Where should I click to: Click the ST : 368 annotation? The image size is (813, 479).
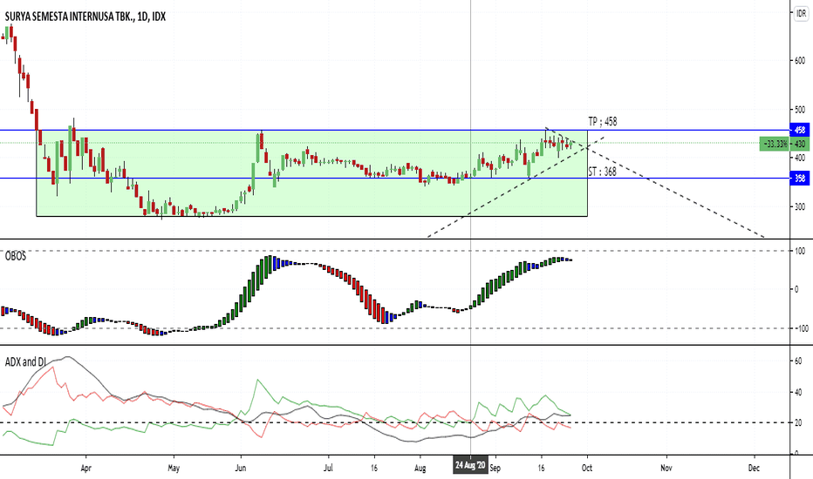click(x=603, y=172)
